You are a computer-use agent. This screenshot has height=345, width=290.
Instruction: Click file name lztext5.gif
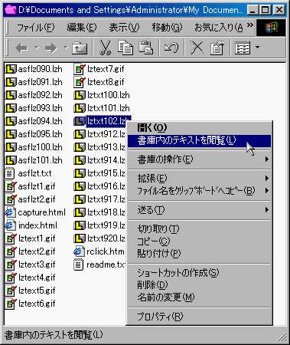pos(37,291)
